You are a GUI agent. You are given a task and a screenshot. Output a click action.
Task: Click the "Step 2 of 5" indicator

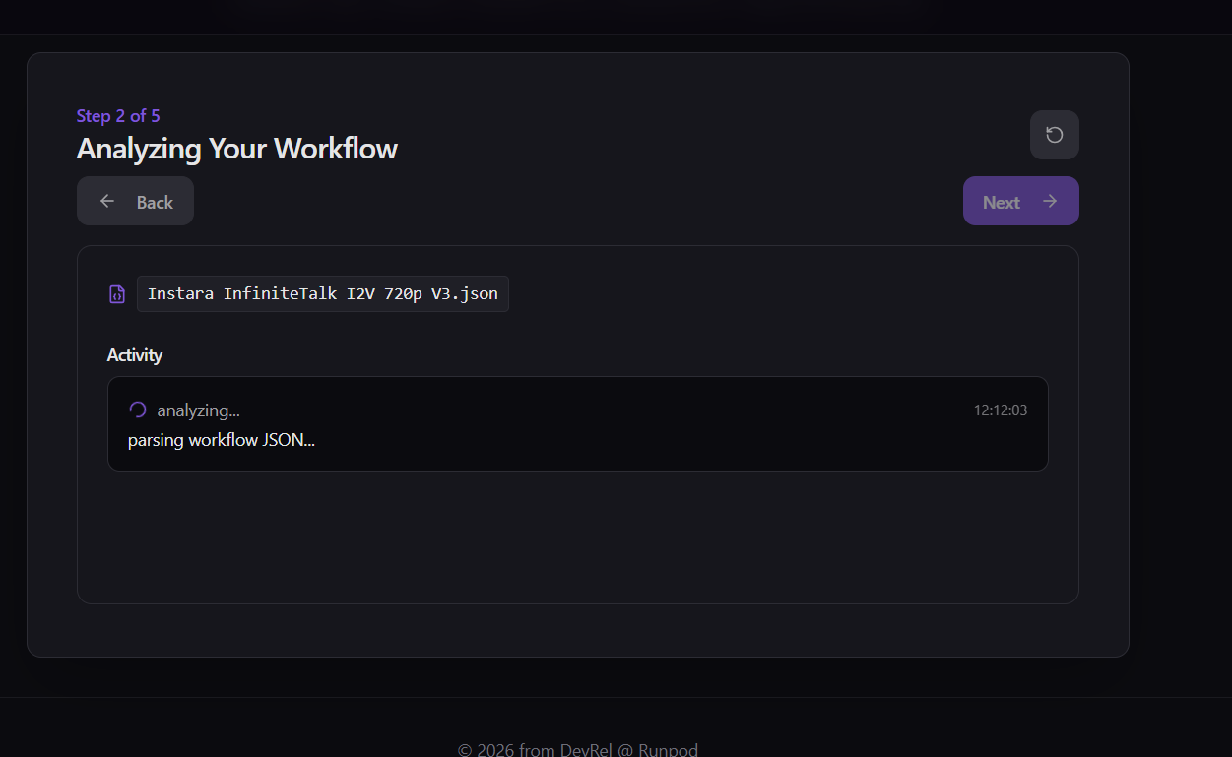pos(118,115)
